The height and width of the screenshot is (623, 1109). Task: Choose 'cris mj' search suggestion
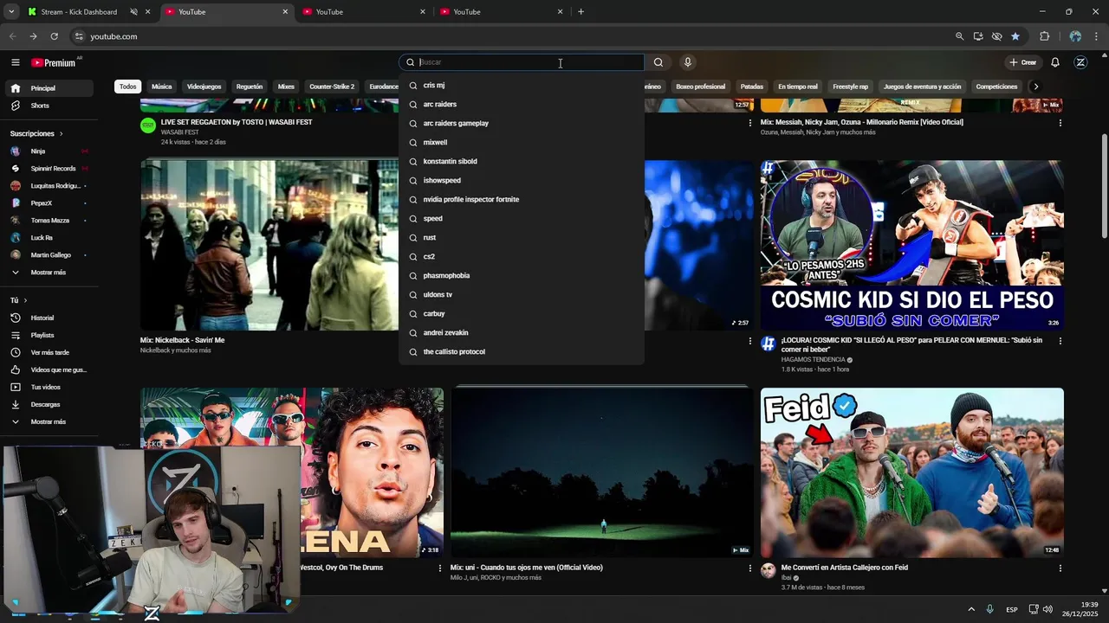click(x=522, y=86)
